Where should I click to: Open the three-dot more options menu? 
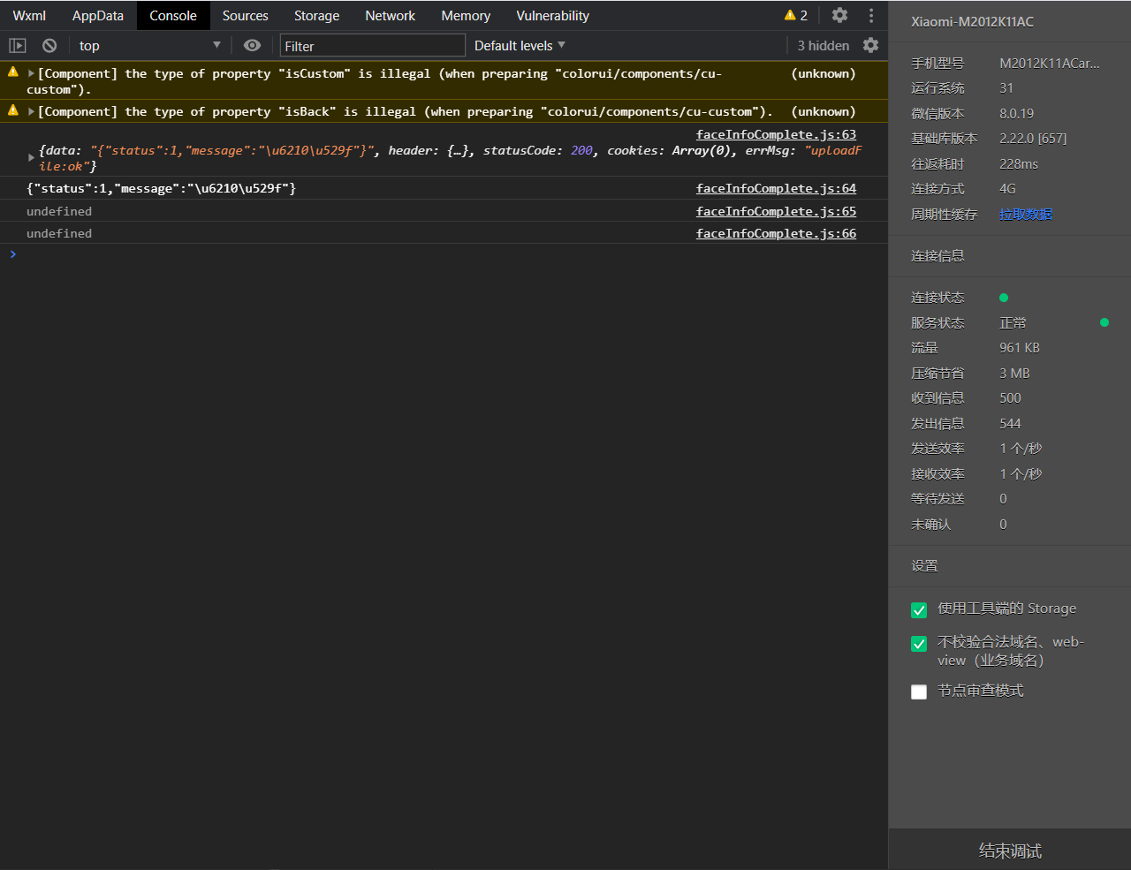point(871,15)
